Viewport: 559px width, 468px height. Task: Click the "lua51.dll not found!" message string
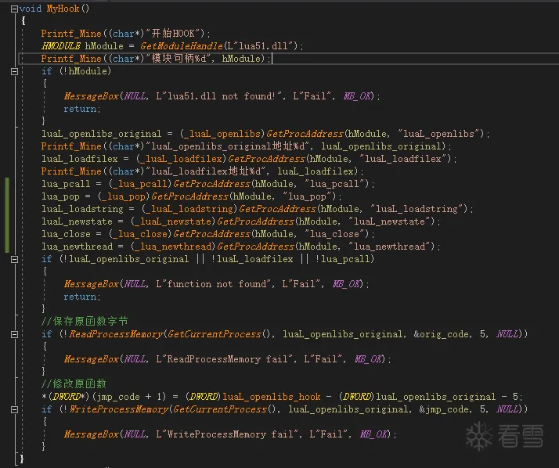[x=218, y=96]
